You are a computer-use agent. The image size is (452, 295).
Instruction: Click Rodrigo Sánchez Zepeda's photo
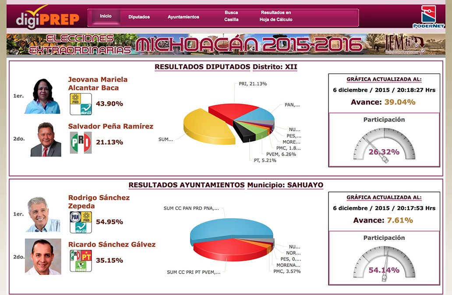42,214
